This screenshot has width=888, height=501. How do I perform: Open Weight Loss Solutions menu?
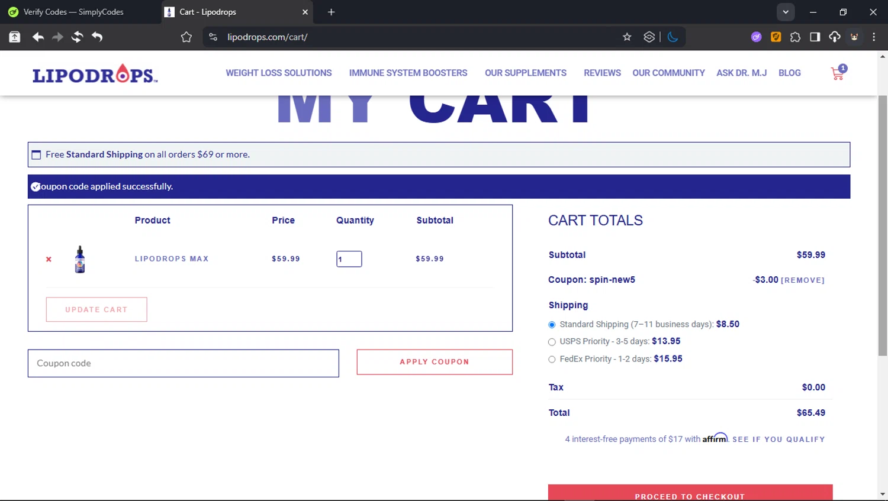click(x=279, y=73)
